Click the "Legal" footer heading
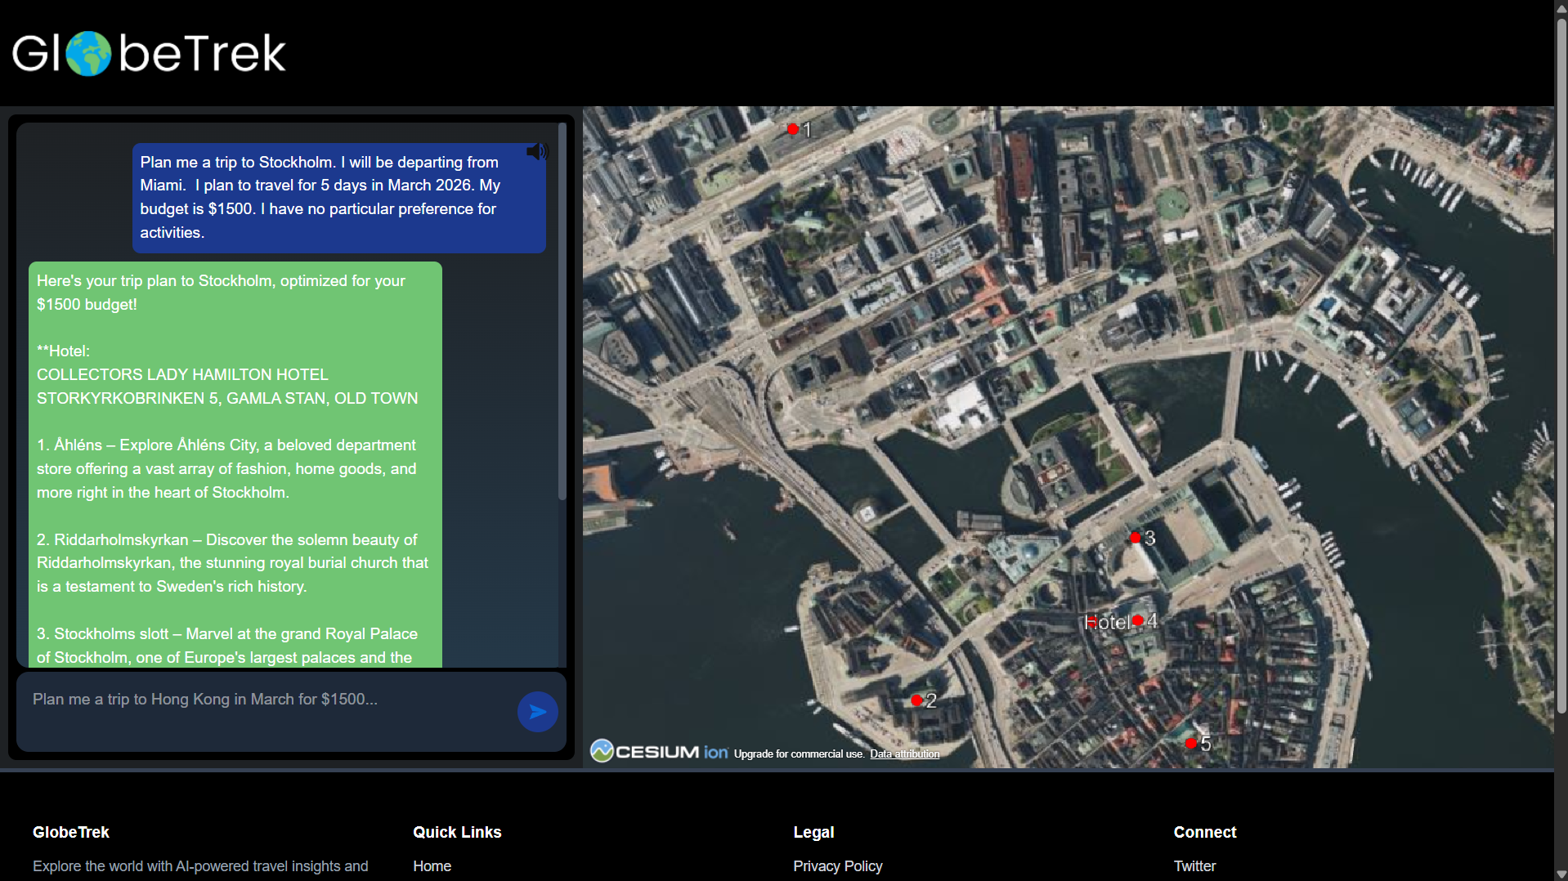The height and width of the screenshot is (881, 1568). coord(813,832)
